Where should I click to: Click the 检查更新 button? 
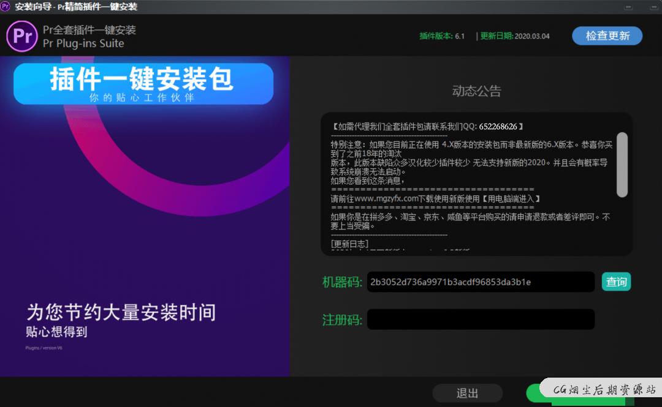tap(607, 36)
